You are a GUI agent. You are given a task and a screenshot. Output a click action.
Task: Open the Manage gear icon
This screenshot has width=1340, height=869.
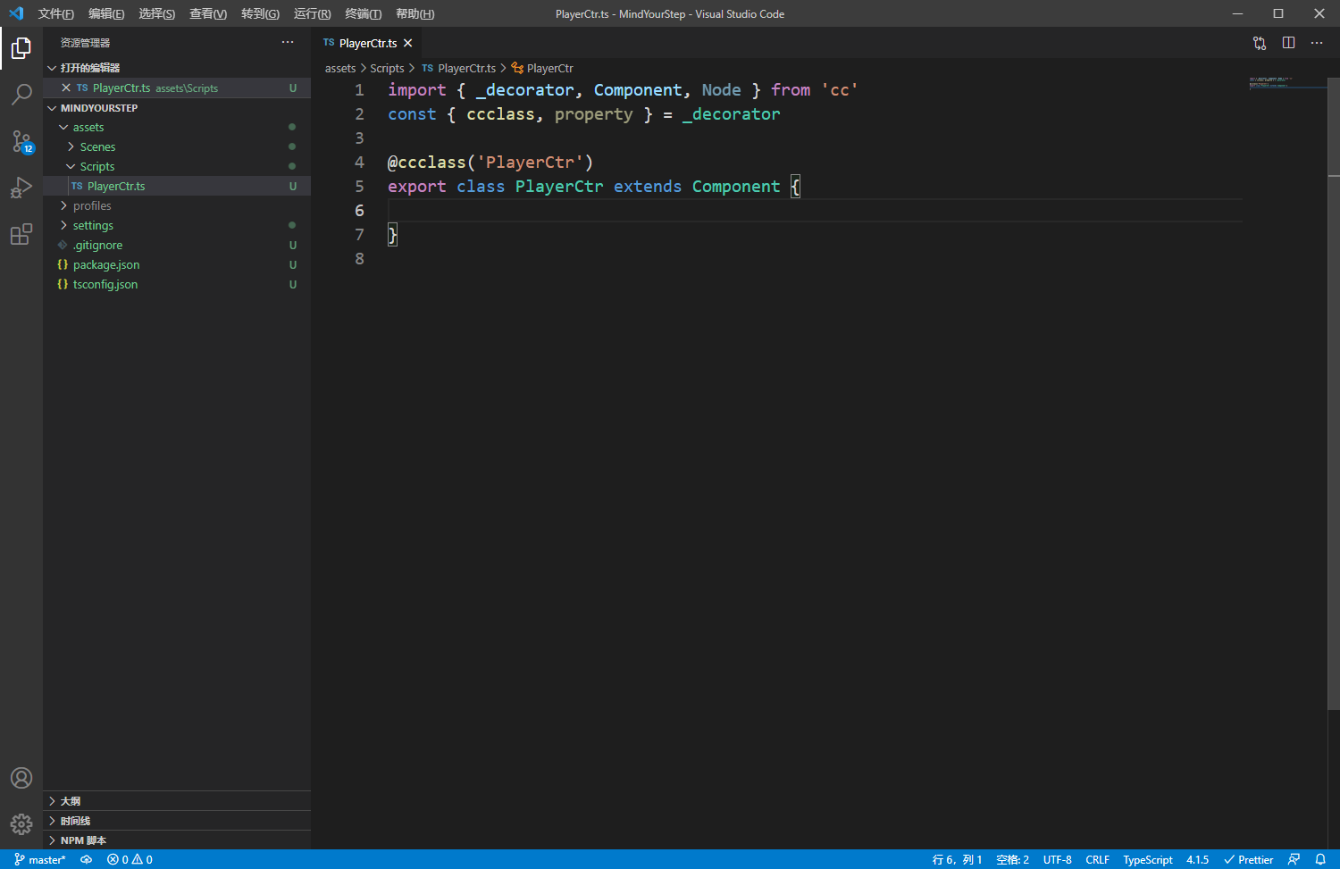(21, 823)
